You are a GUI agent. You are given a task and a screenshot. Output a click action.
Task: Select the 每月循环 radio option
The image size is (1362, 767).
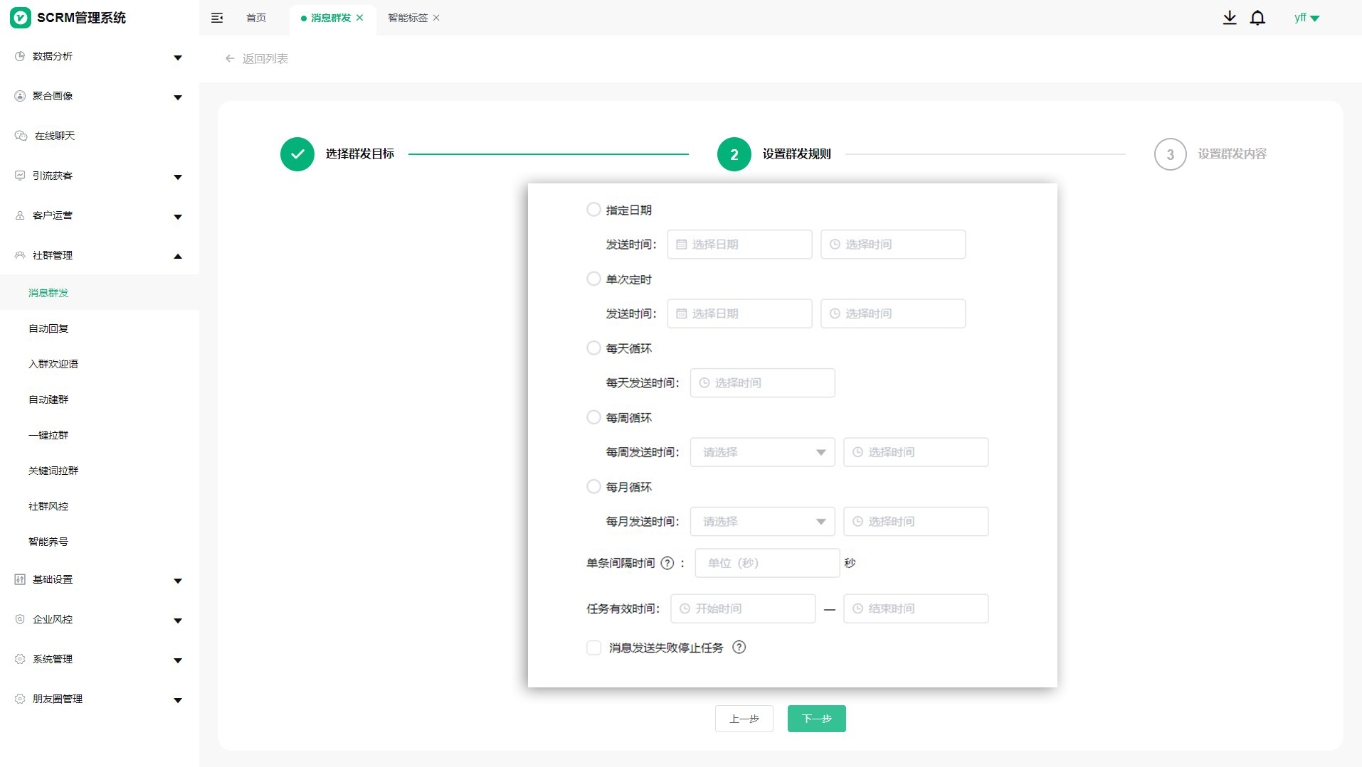[593, 486]
